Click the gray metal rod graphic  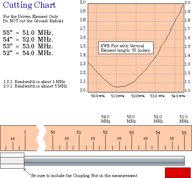pyautogui.click(x=104, y=161)
